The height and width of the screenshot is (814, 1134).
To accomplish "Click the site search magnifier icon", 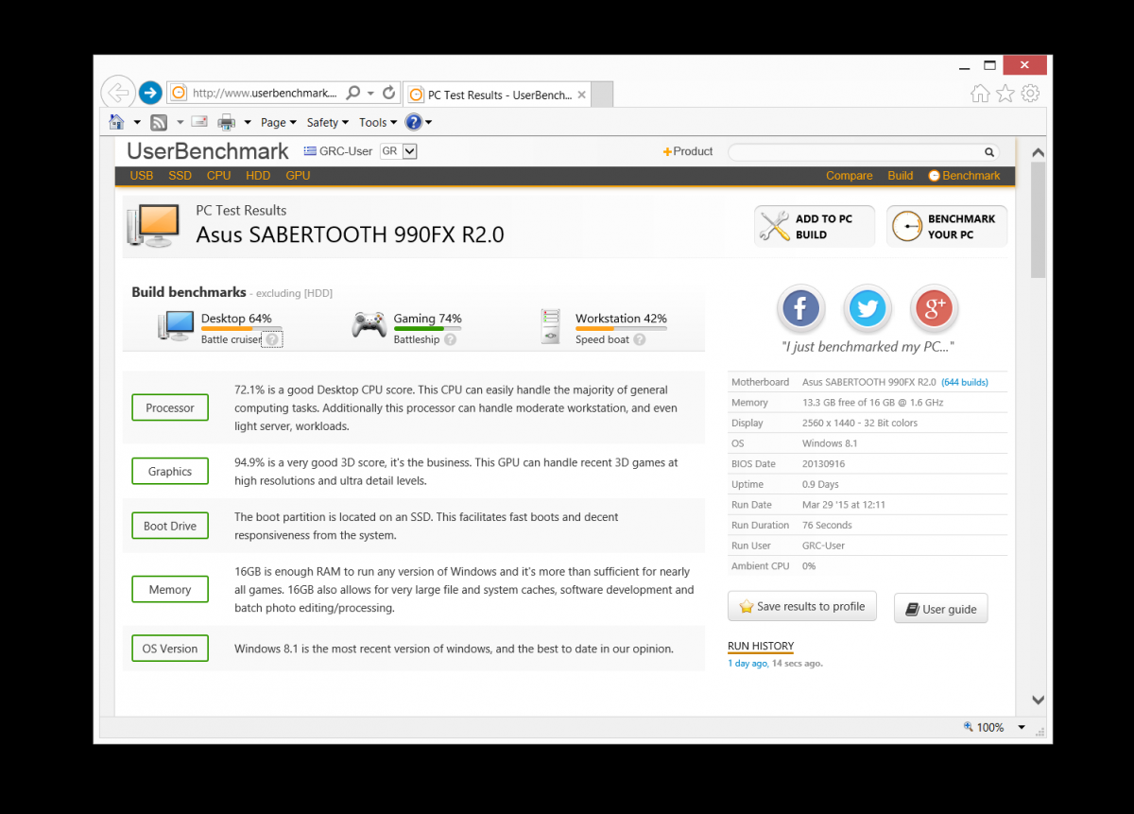I will click(x=989, y=152).
